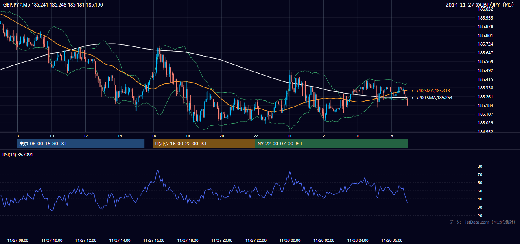
Task: Click hour tick 2 under the price chart
Action: point(323,135)
